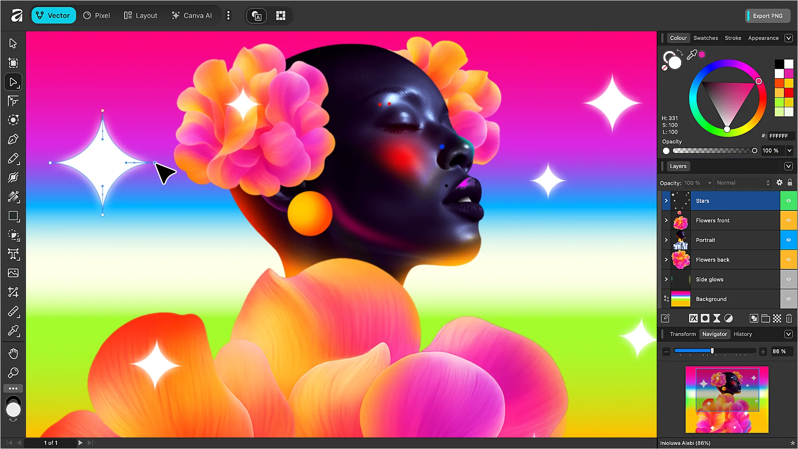Open the layer FX effects dialog
Viewport: 798px width, 449px height.
[x=693, y=318]
